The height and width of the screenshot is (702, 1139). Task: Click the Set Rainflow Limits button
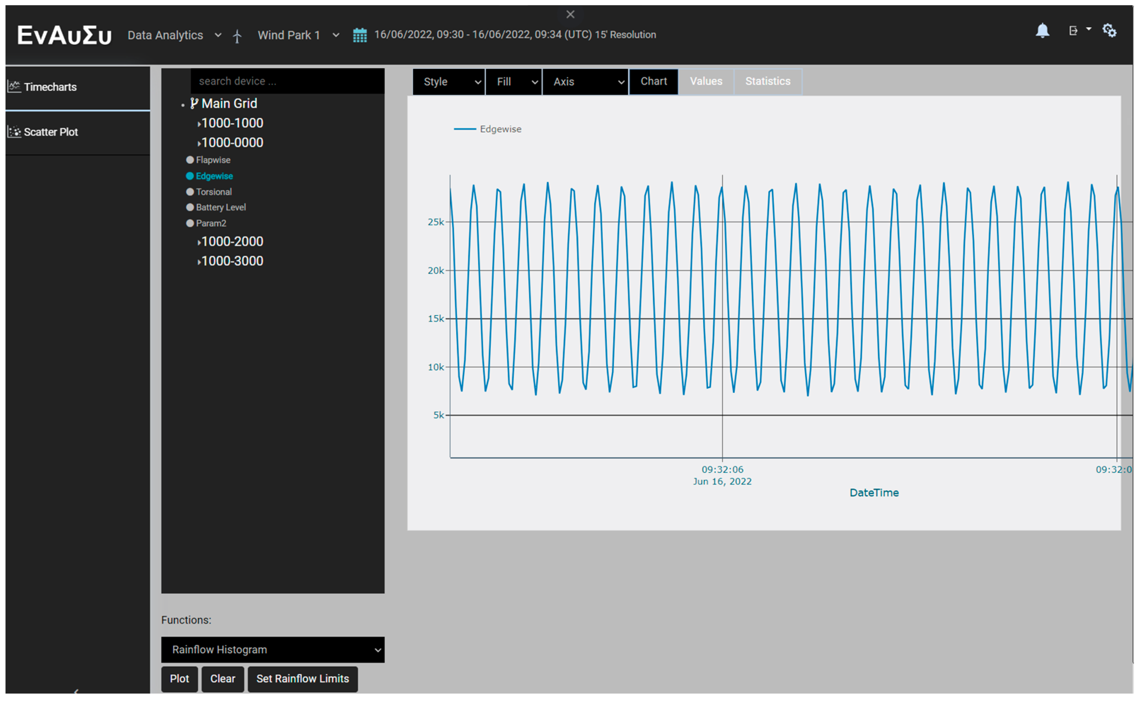pos(302,679)
